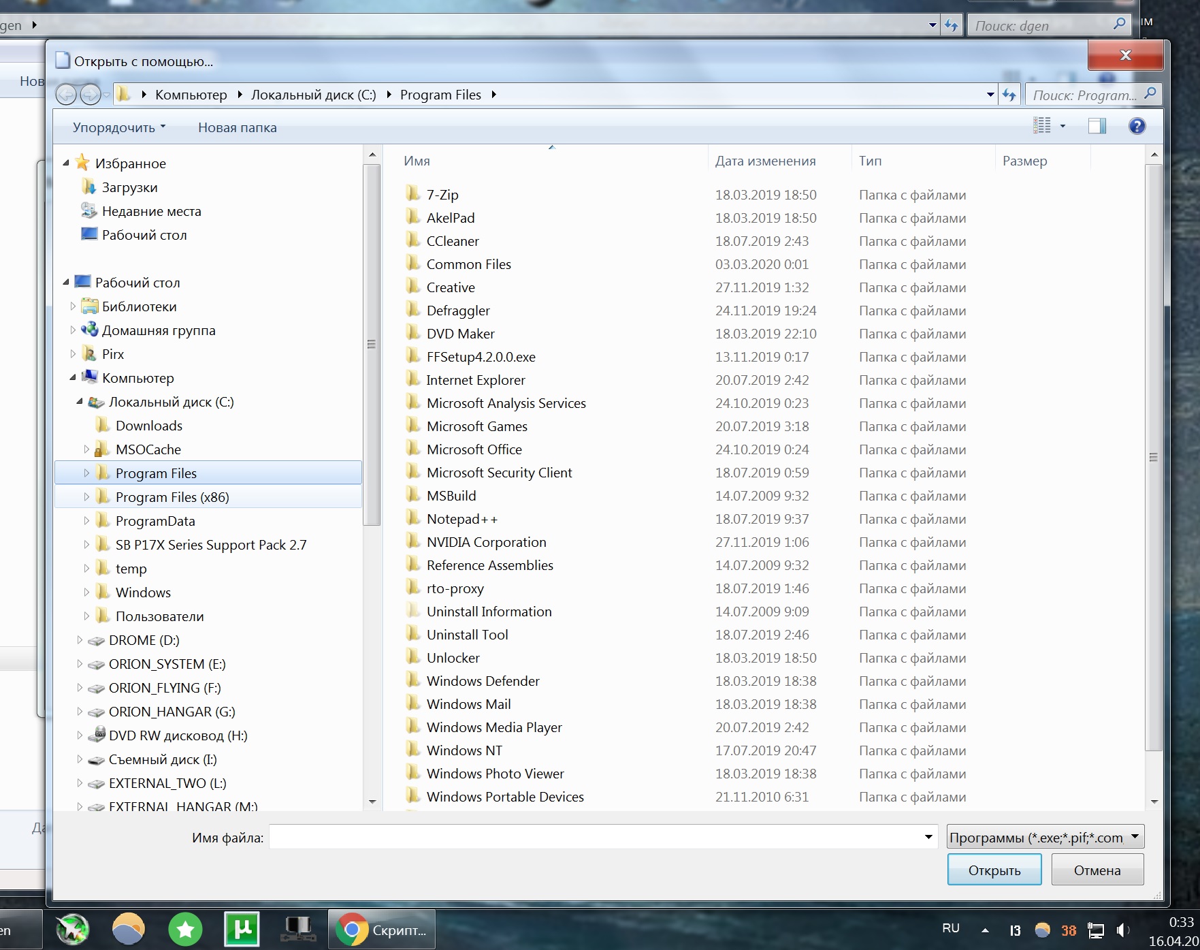Show hidden system tray icons arrow
The height and width of the screenshot is (950, 1200).
pos(985,930)
